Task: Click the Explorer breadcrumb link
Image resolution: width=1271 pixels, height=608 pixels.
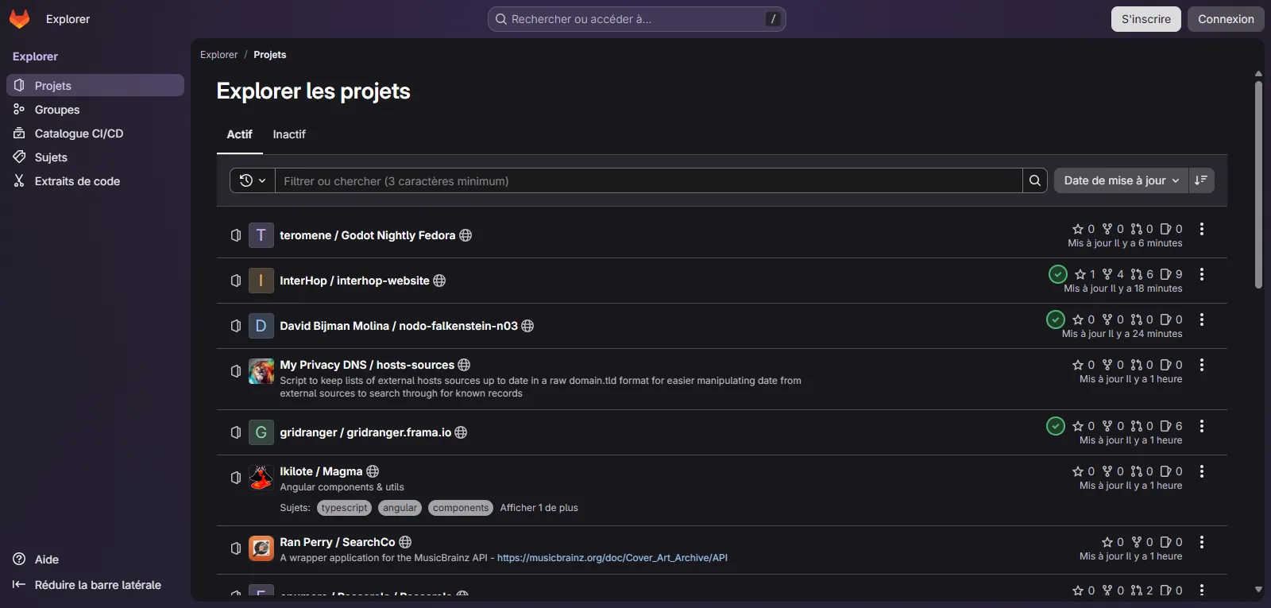Action: pos(218,55)
